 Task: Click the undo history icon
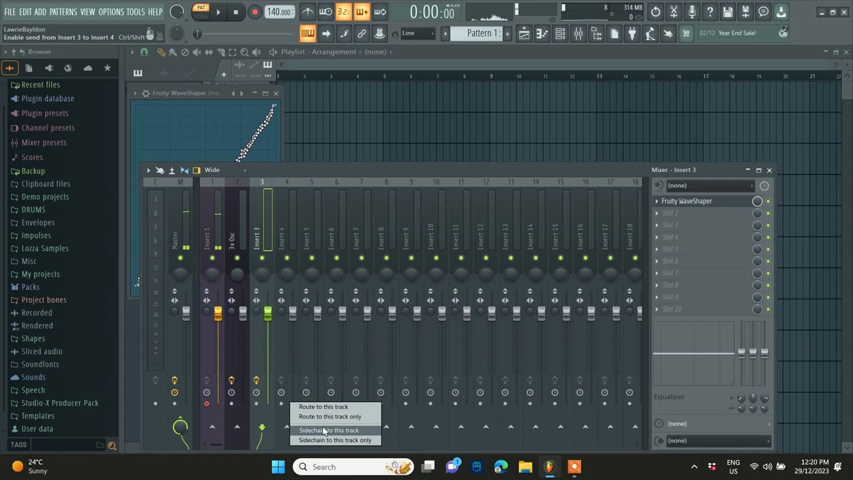[656, 12]
